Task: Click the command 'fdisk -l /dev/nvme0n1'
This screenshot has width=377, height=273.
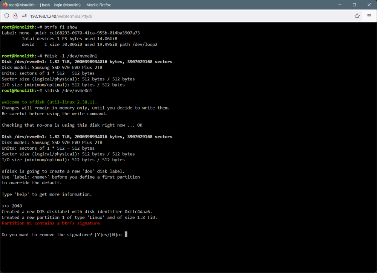Action: coord(71,56)
